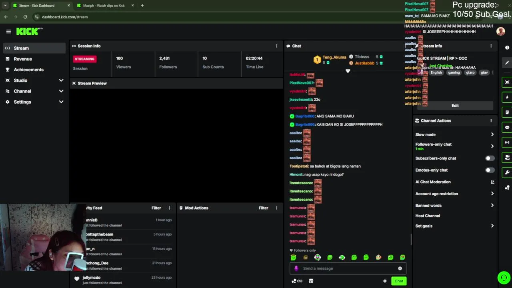Open a new browser tab
The image size is (512, 288).
pos(142,6)
